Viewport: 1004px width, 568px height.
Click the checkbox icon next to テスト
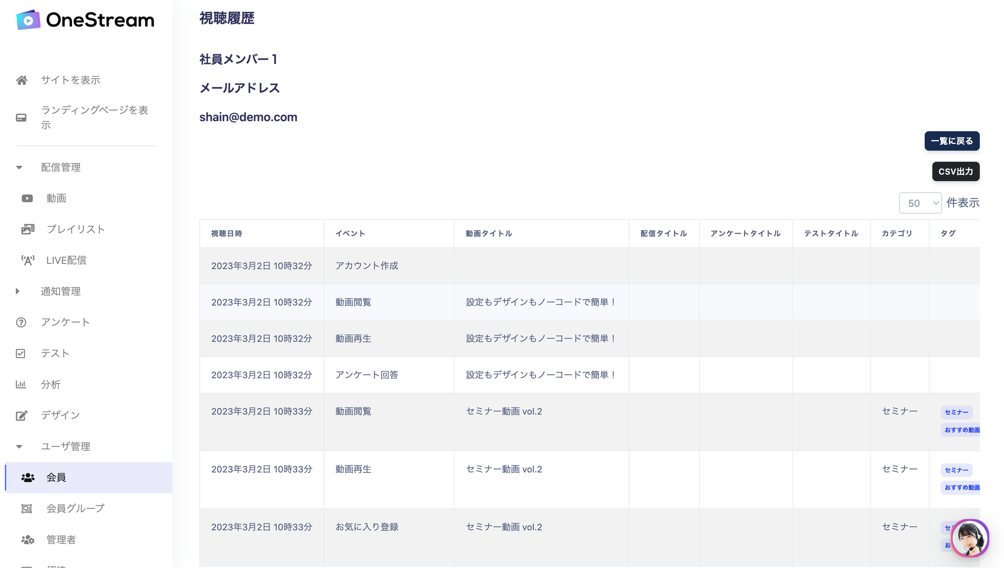coord(21,353)
